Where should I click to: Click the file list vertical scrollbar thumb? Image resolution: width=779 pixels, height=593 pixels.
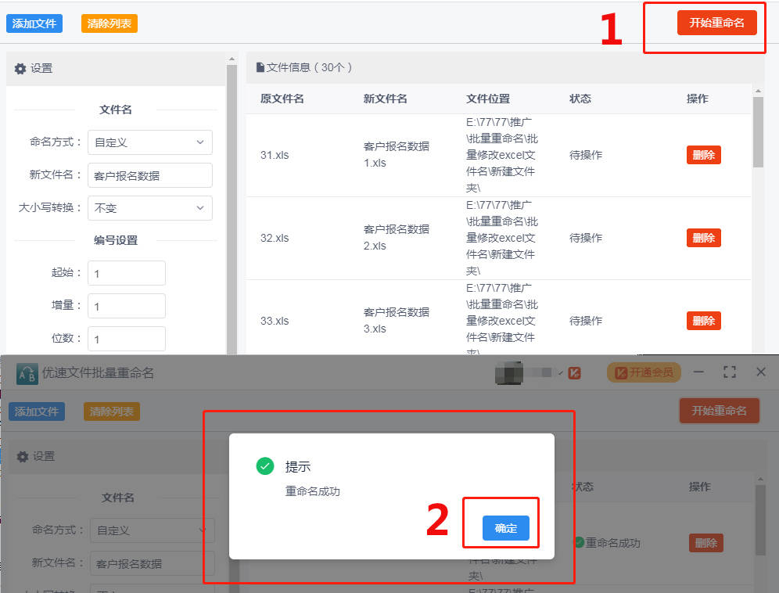758,133
